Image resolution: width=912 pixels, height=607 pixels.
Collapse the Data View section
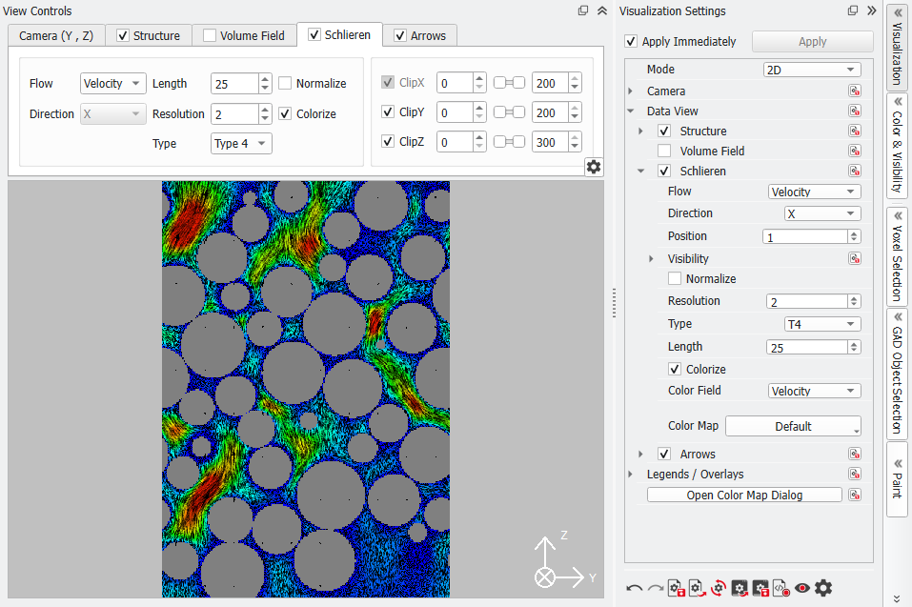coord(631,111)
